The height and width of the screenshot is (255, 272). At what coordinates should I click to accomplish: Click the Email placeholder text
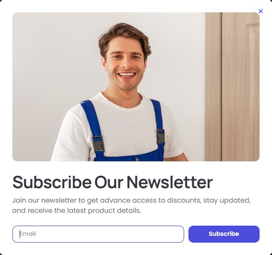tap(28, 234)
